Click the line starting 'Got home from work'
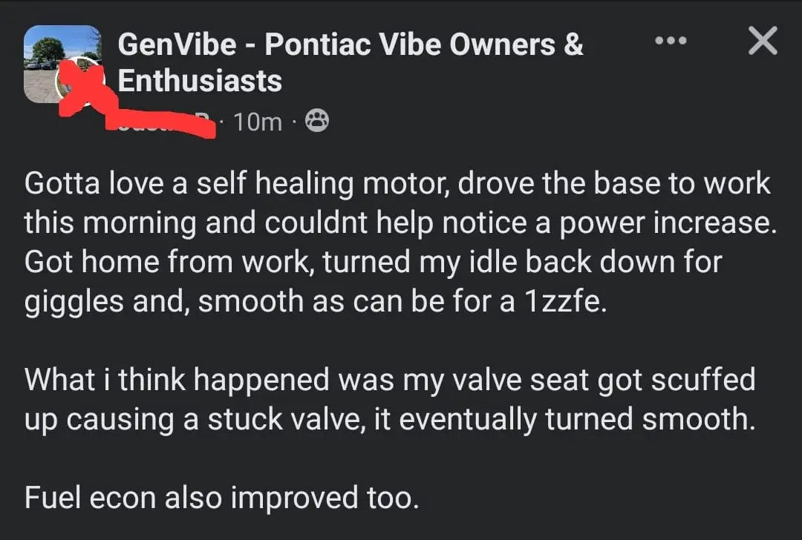The height and width of the screenshot is (540, 802). point(373,263)
